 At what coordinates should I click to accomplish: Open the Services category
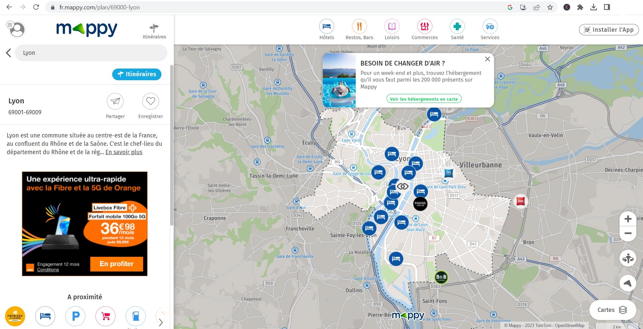coord(490,27)
